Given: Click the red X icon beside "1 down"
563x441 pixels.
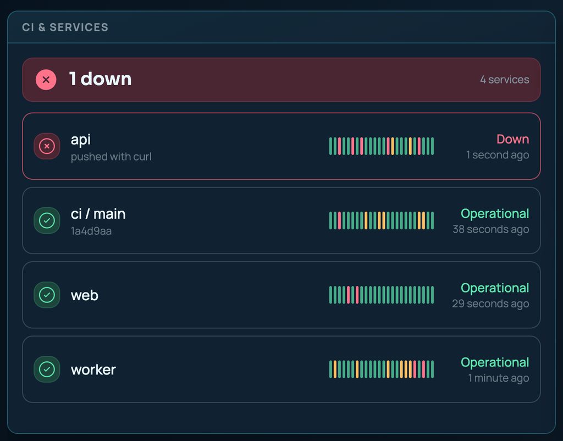Looking at the screenshot, I should (46, 80).
